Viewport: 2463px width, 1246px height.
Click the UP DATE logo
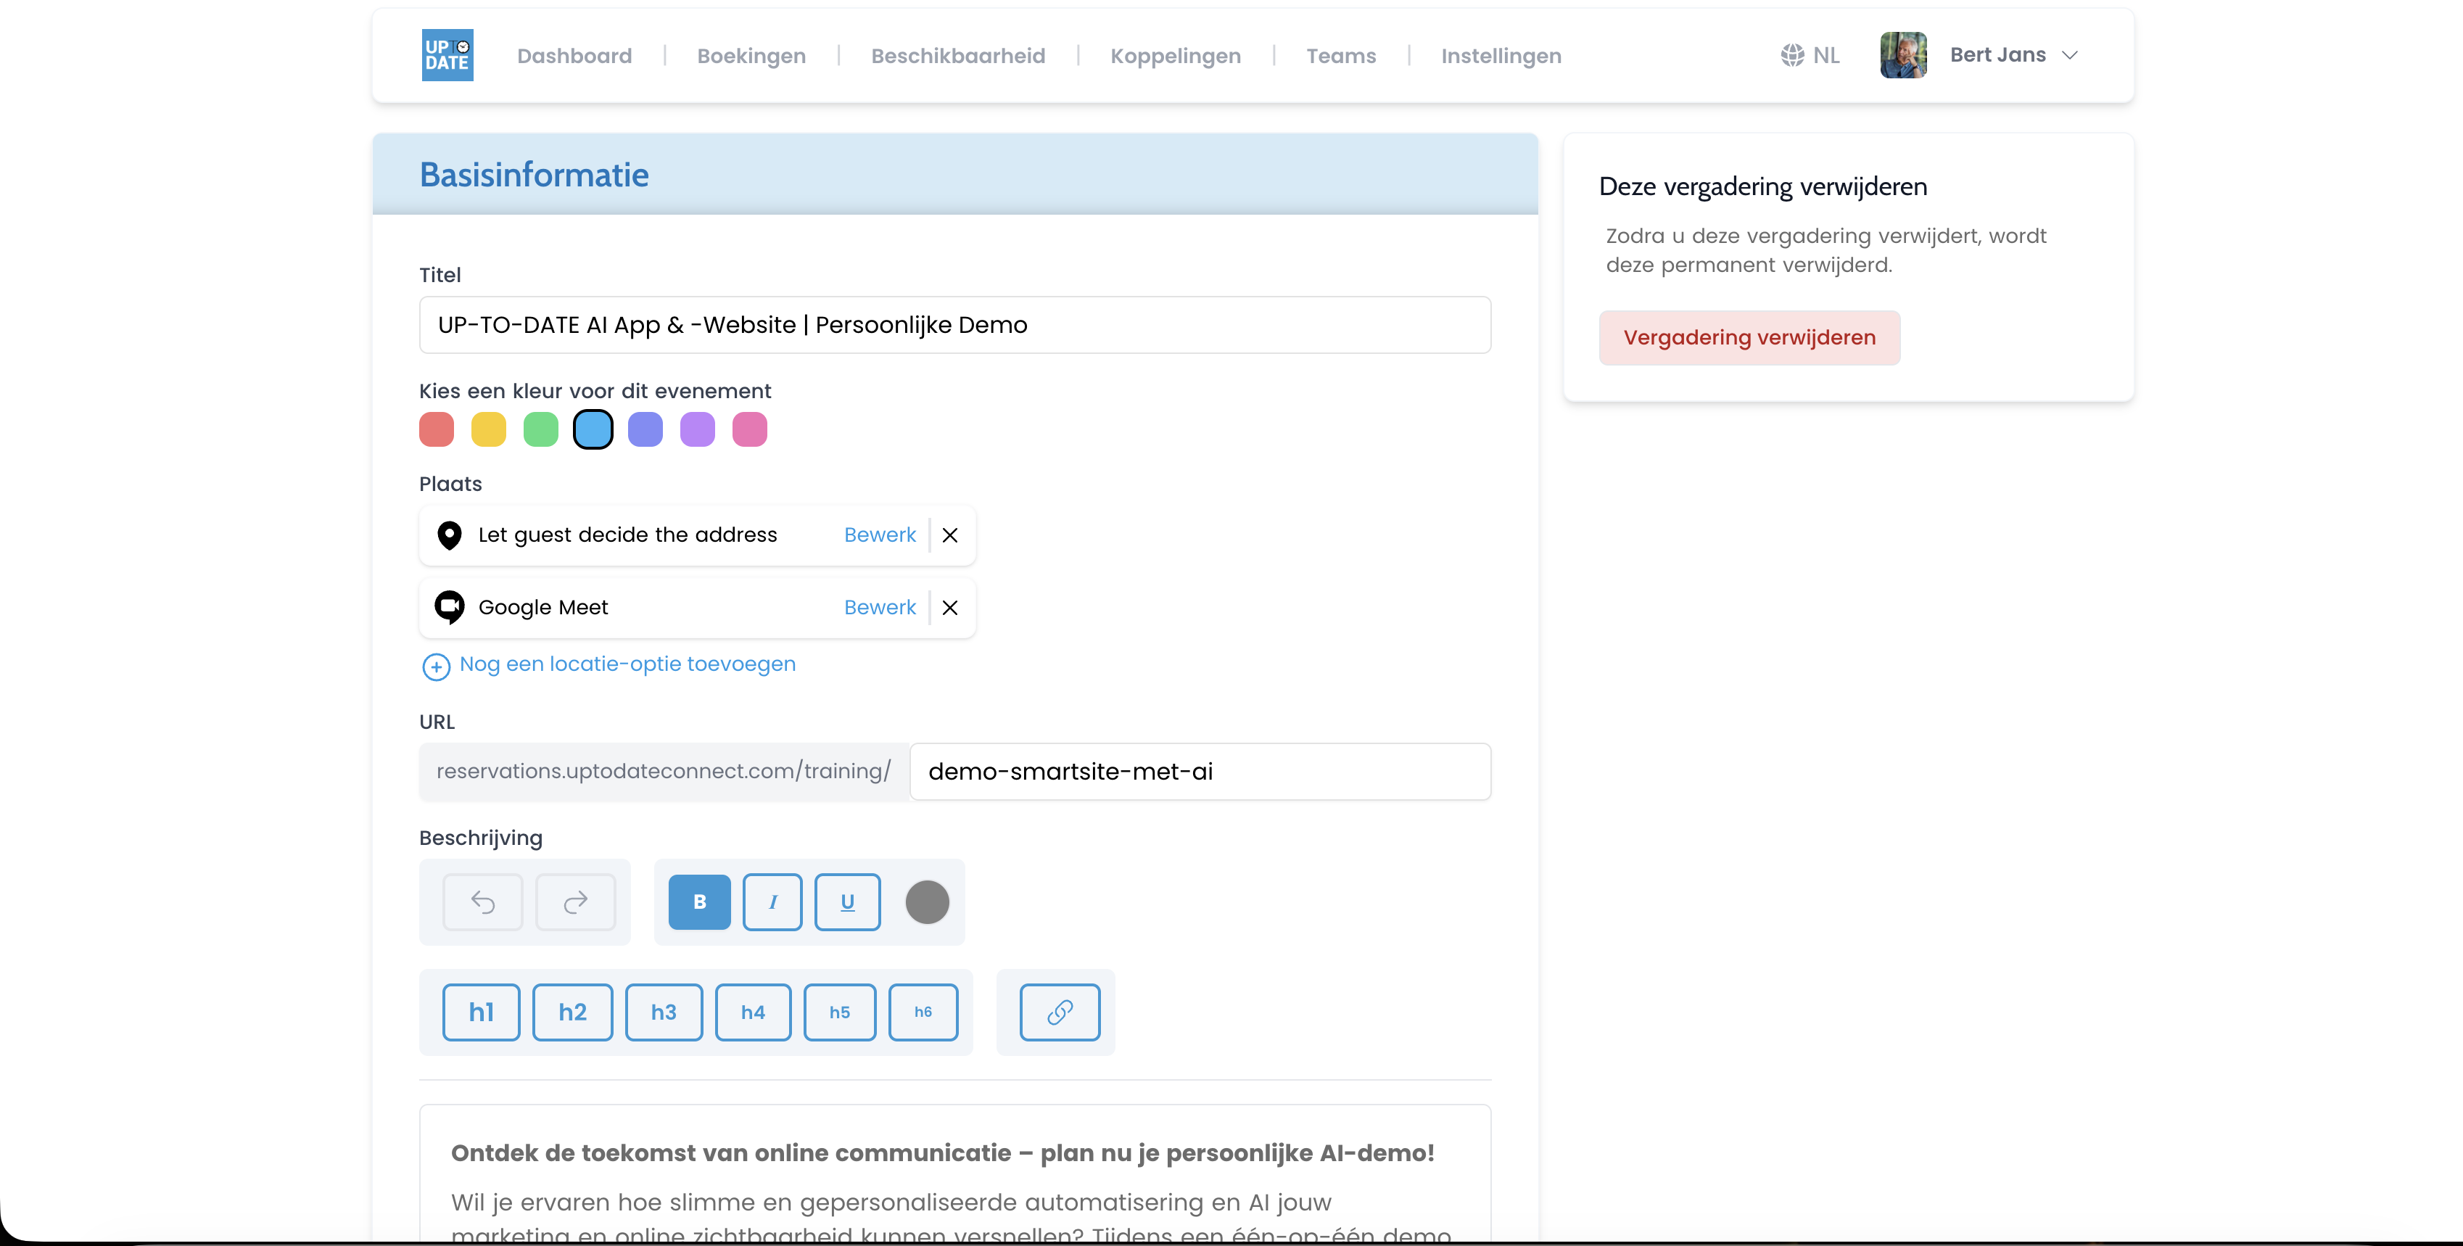pyautogui.click(x=447, y=55)
